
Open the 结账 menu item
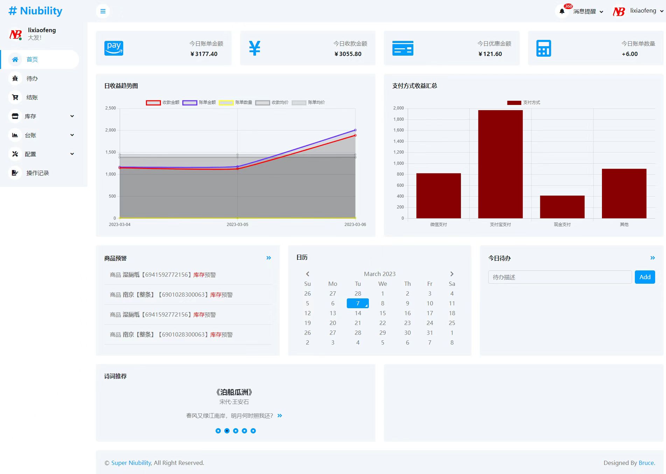[40, 97]
